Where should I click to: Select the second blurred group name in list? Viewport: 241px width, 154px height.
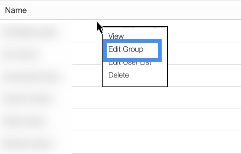pos(23,54)
